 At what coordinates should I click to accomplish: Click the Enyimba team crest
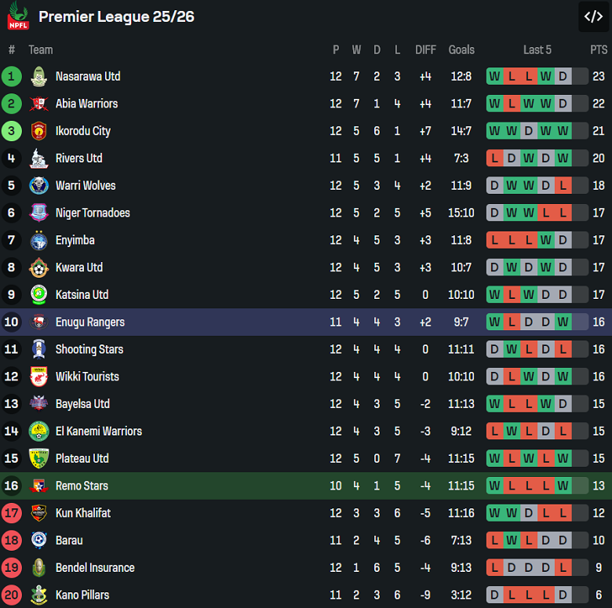coord(38,241)
